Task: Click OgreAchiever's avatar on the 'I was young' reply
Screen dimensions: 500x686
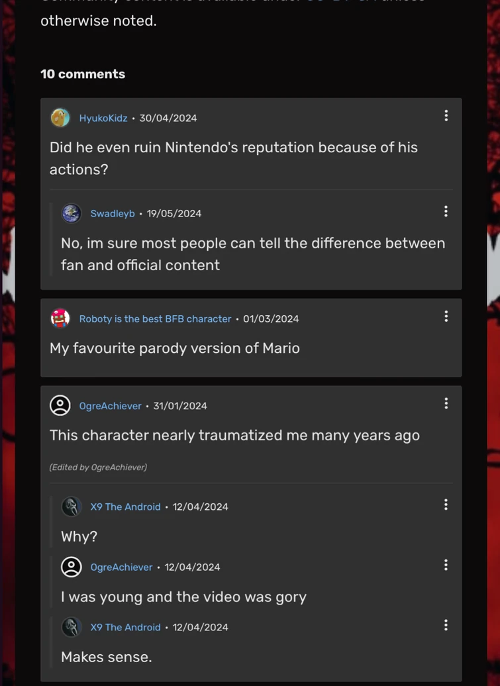Action: click(x=72, y=567)
